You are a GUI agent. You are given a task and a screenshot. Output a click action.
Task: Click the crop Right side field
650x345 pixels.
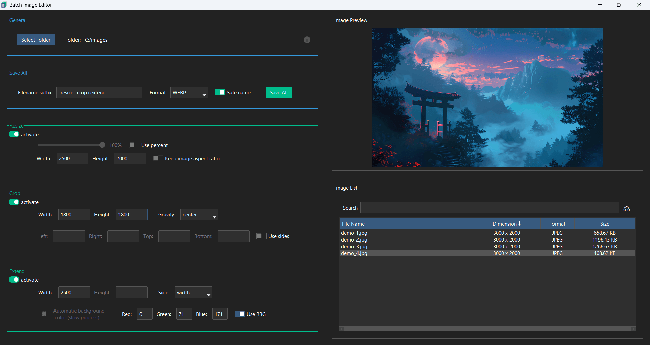(x=123, y=236)
